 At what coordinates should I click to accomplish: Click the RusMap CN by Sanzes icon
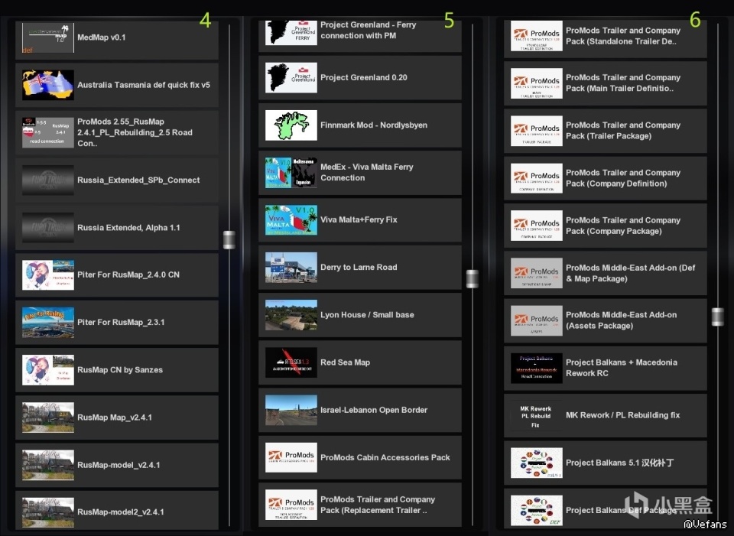point(47,370)
